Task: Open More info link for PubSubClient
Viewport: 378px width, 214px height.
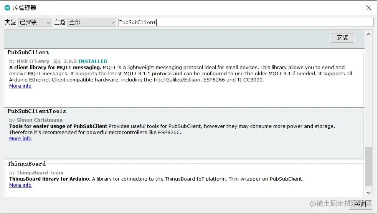Action: [x=20, y=86]
